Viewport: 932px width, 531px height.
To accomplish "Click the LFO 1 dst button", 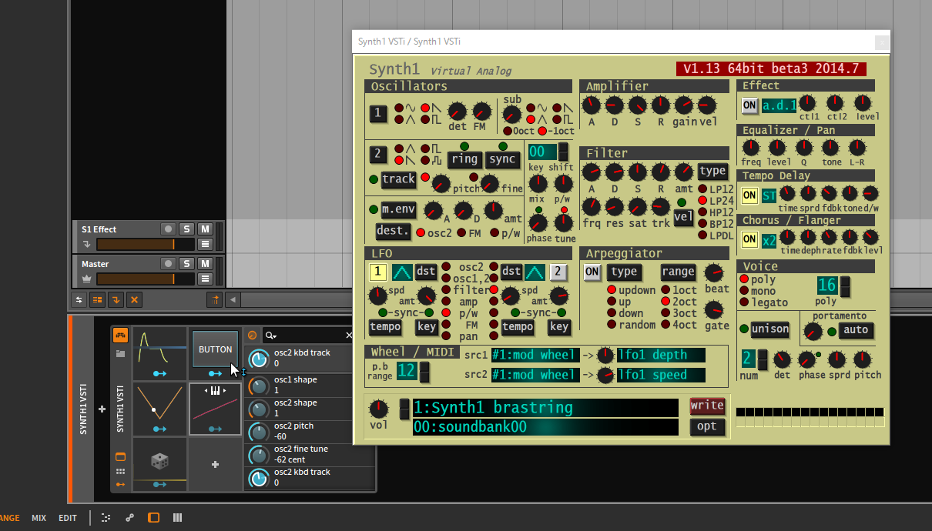I will [426, 272].
